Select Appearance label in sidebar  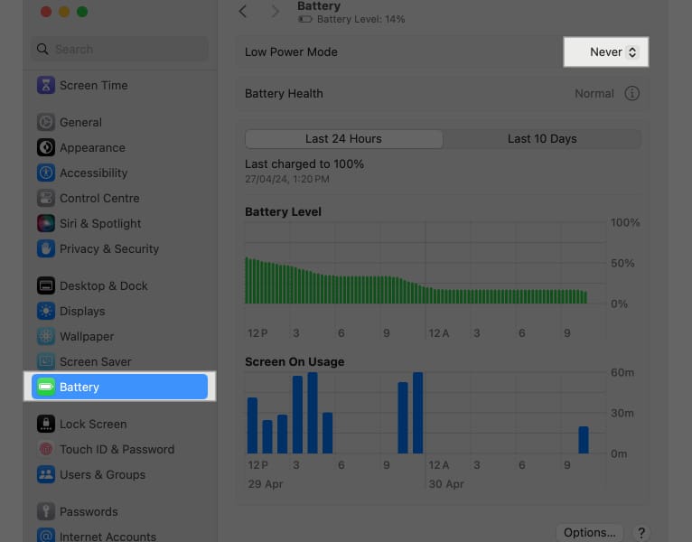tap(92, 147)
